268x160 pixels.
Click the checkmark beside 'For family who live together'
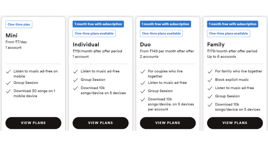tap(210, 71)
